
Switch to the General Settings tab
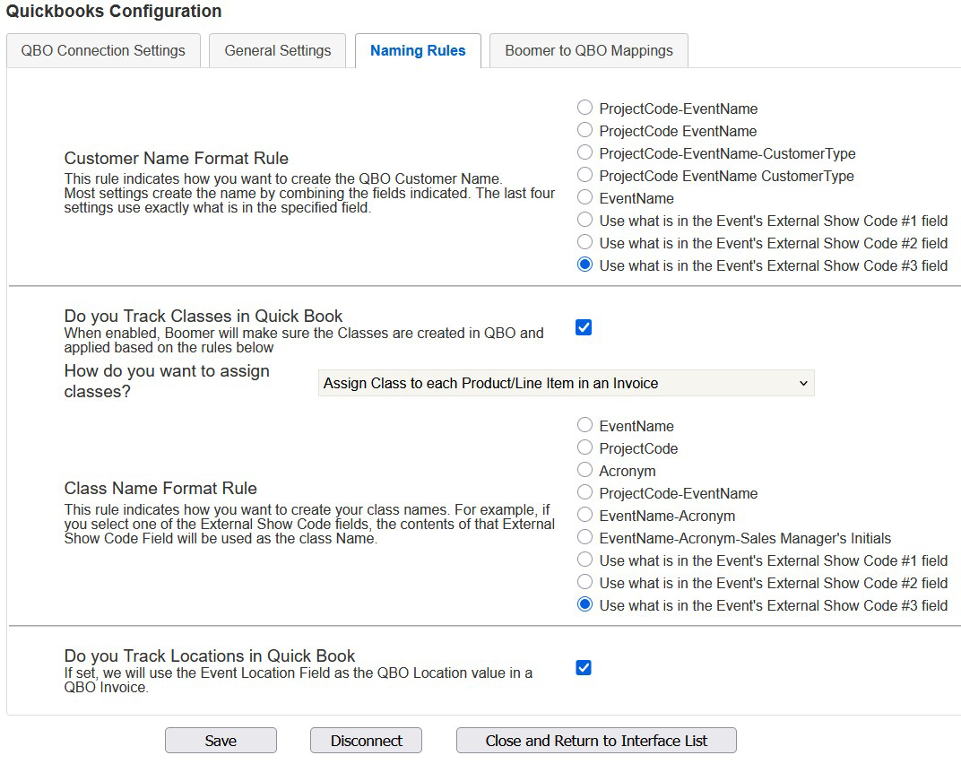278,50
